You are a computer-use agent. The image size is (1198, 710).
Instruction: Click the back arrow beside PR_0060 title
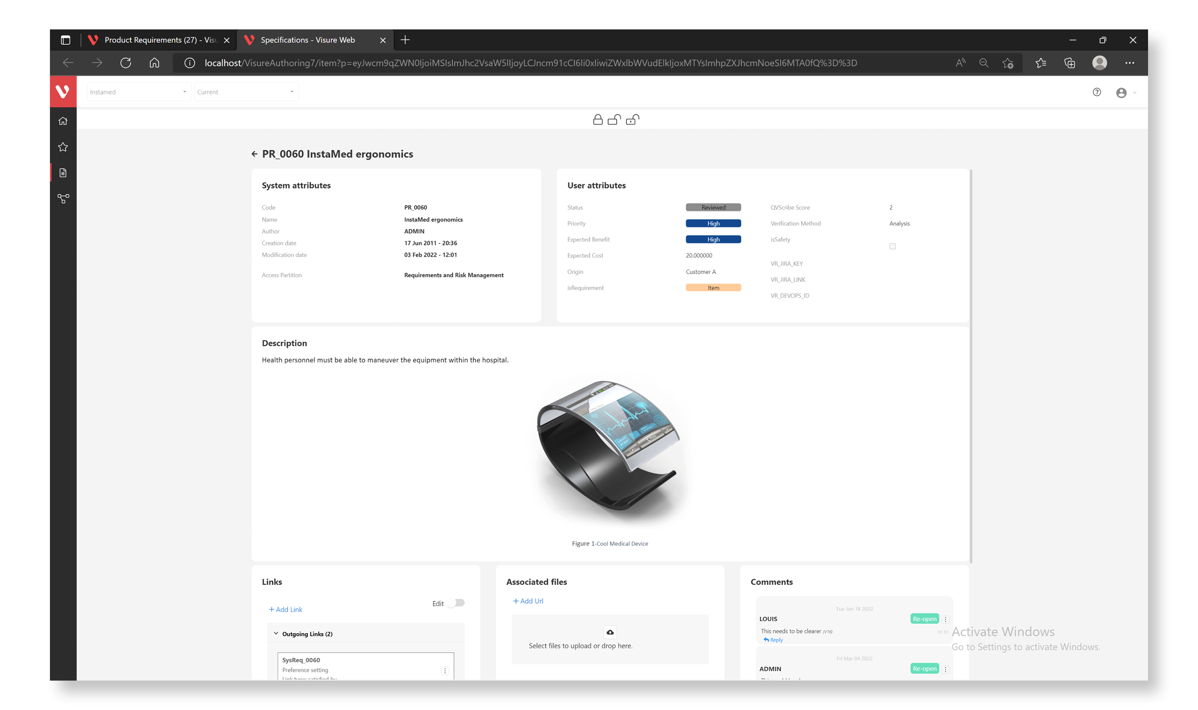point(254,154)
